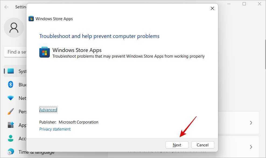Click the Time & language globe icon
The image size is (266, 158).
(x=11, y=152)
